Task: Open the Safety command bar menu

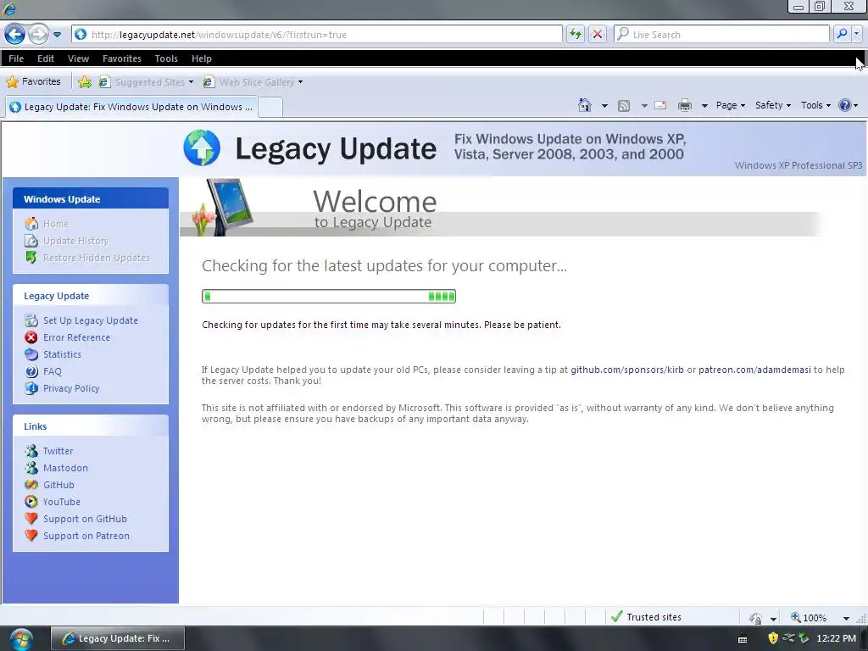Action: (773, 105)
